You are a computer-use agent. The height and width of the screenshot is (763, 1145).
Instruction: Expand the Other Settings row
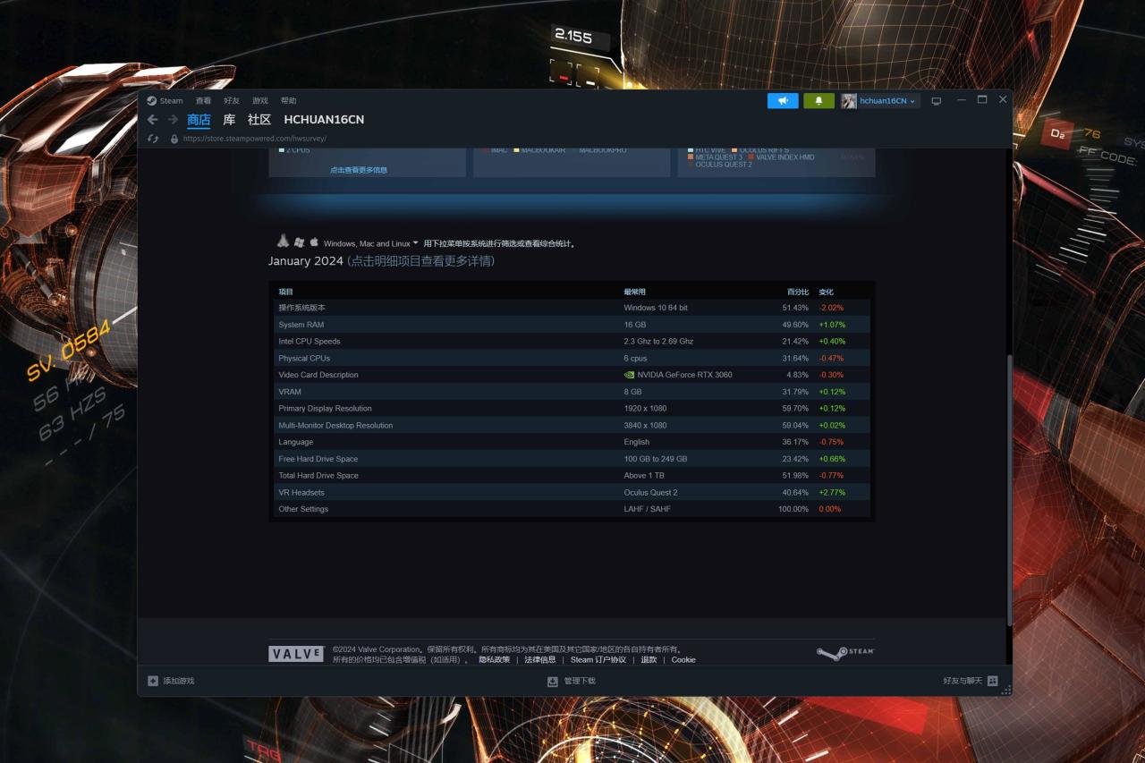click(x=572, y=509)
